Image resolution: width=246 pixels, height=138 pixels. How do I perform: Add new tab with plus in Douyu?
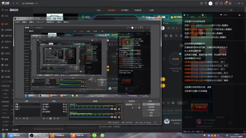coord(231,10)
